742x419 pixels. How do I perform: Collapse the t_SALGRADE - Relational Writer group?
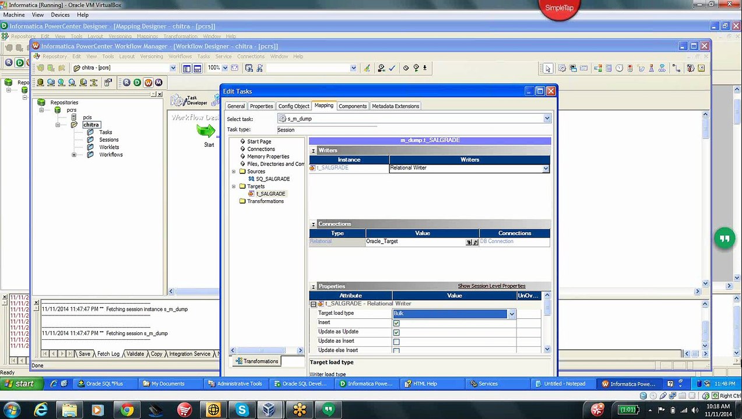tap(313, 304)
